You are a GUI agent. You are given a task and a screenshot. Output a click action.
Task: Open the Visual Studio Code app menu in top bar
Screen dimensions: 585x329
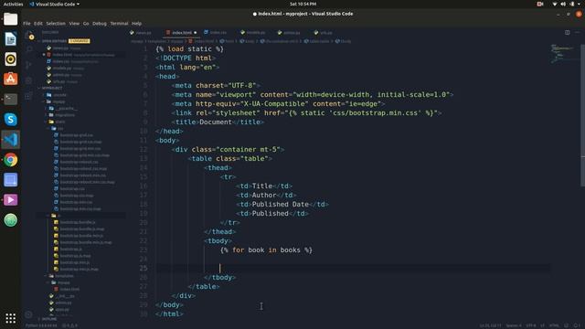55,4
